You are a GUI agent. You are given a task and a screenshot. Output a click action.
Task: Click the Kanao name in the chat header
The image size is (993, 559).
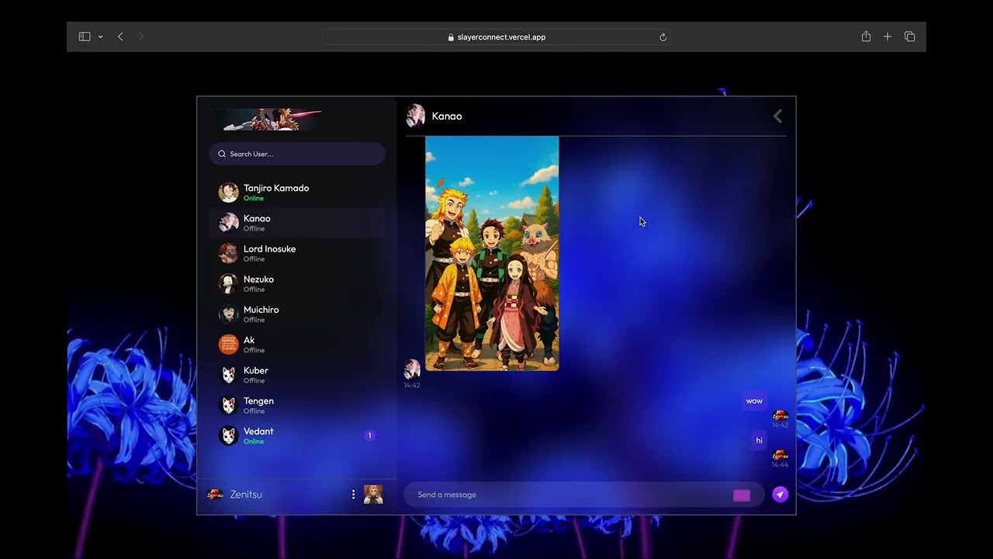[x=447, y=116]
